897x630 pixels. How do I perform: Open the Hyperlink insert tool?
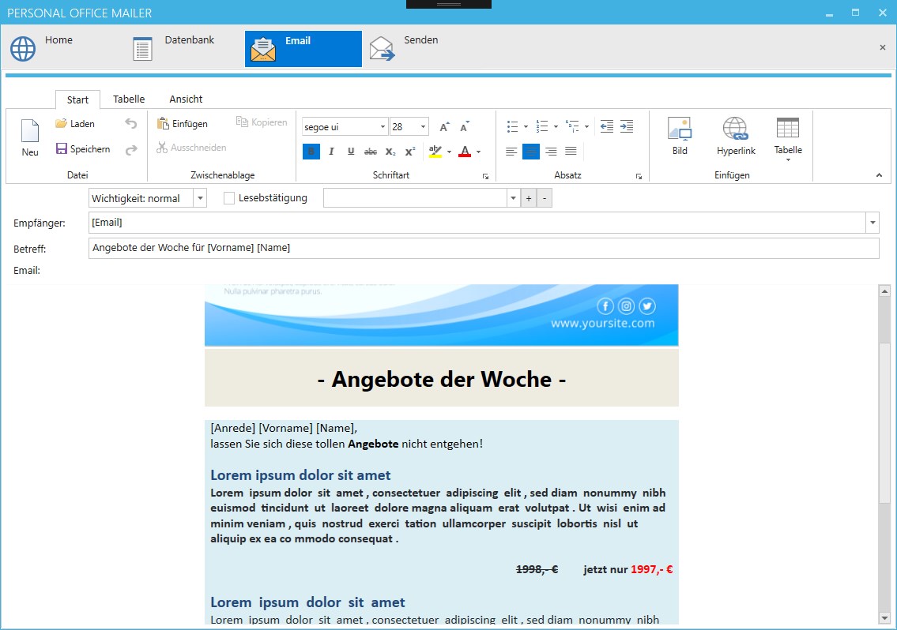point(736,137)
